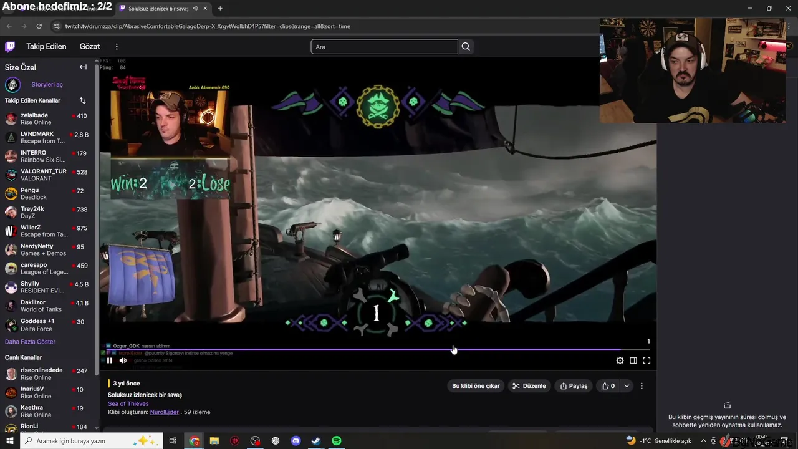
Task: Open the Kaethra live channel avatar
Action: pos(11,412)
